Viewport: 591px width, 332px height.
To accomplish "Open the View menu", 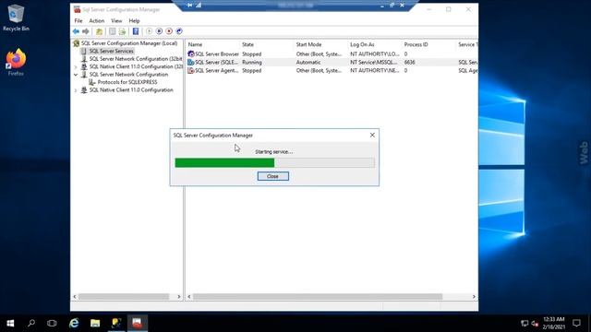I will tap(116, 20).
